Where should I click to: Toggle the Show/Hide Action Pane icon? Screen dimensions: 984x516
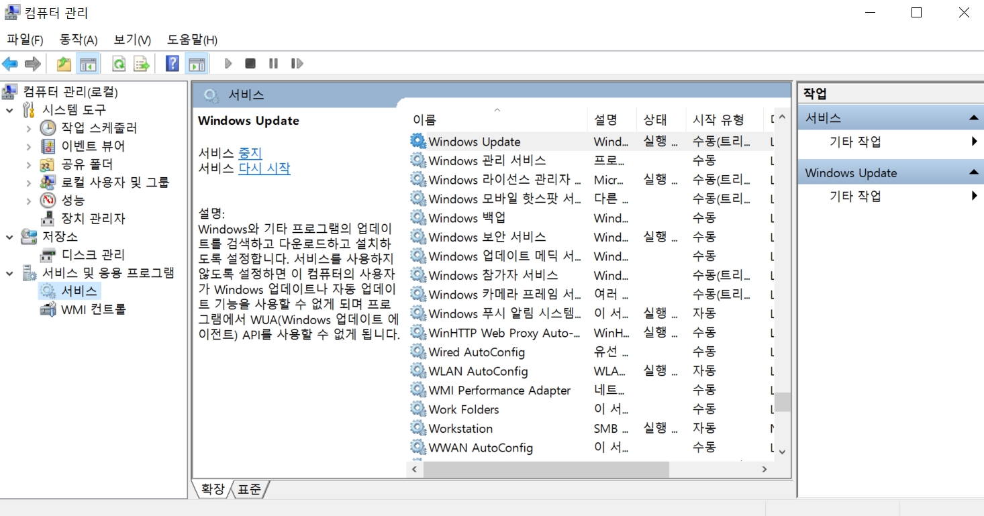click(197, 64)
